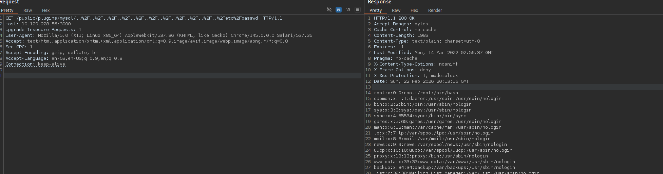The width and height of the screenshot is (663, 174).
Task: Switch to the Response Raw tab
Action: coord(396,10)
